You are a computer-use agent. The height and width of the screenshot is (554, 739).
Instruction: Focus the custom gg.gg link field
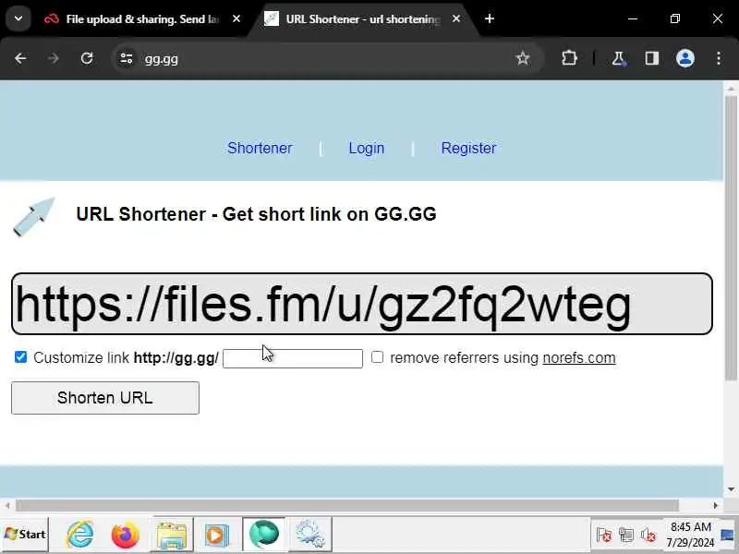[292, 358]
